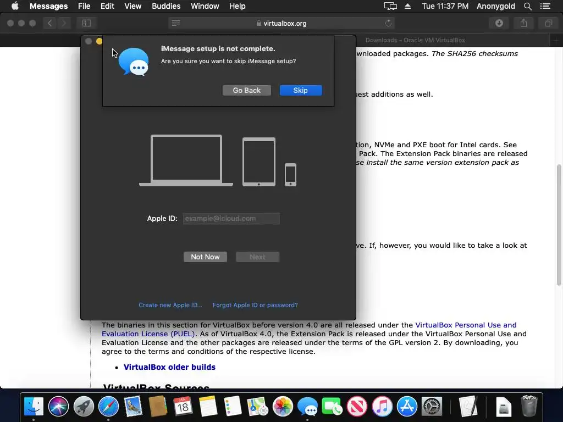Open Safari from the Dock
The width and height of the screenshot is (563, 422).
pos(108,406)
